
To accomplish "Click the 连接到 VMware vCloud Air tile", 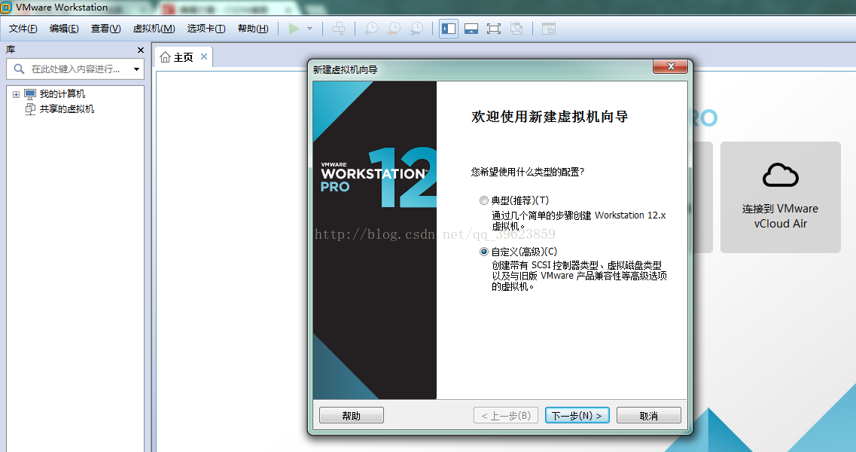I will [x=780, y=197].
